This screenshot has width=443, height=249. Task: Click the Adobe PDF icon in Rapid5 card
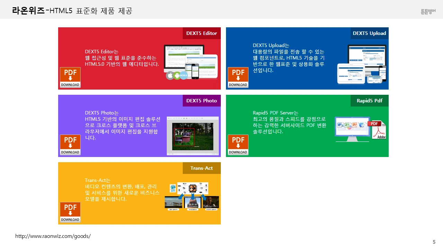[377, 130]
